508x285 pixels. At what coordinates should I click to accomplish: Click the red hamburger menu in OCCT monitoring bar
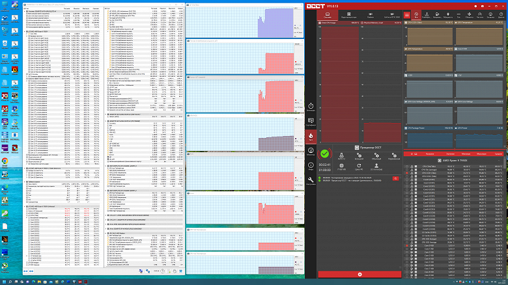coord(407,15)
